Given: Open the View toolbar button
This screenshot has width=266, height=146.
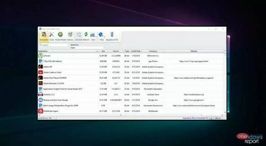Looking at the screenshot, I should coord(93,36).
